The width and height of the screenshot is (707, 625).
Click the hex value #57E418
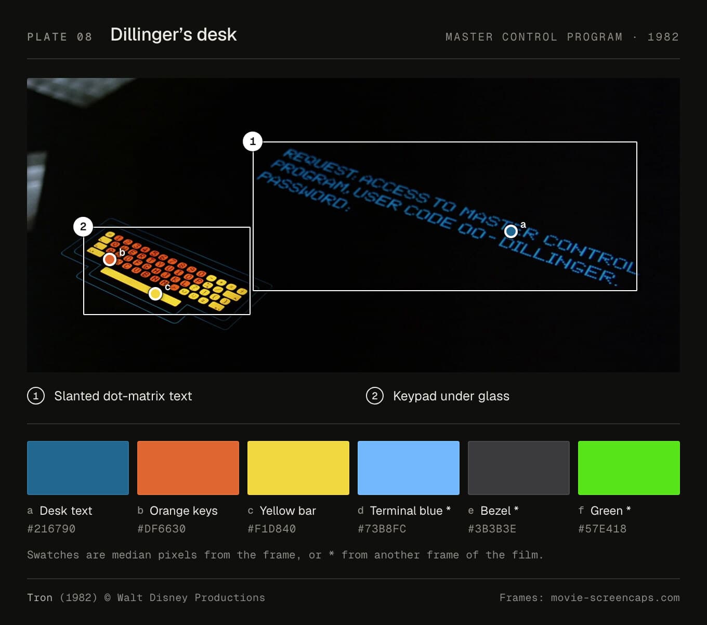[x=603, y=529]
